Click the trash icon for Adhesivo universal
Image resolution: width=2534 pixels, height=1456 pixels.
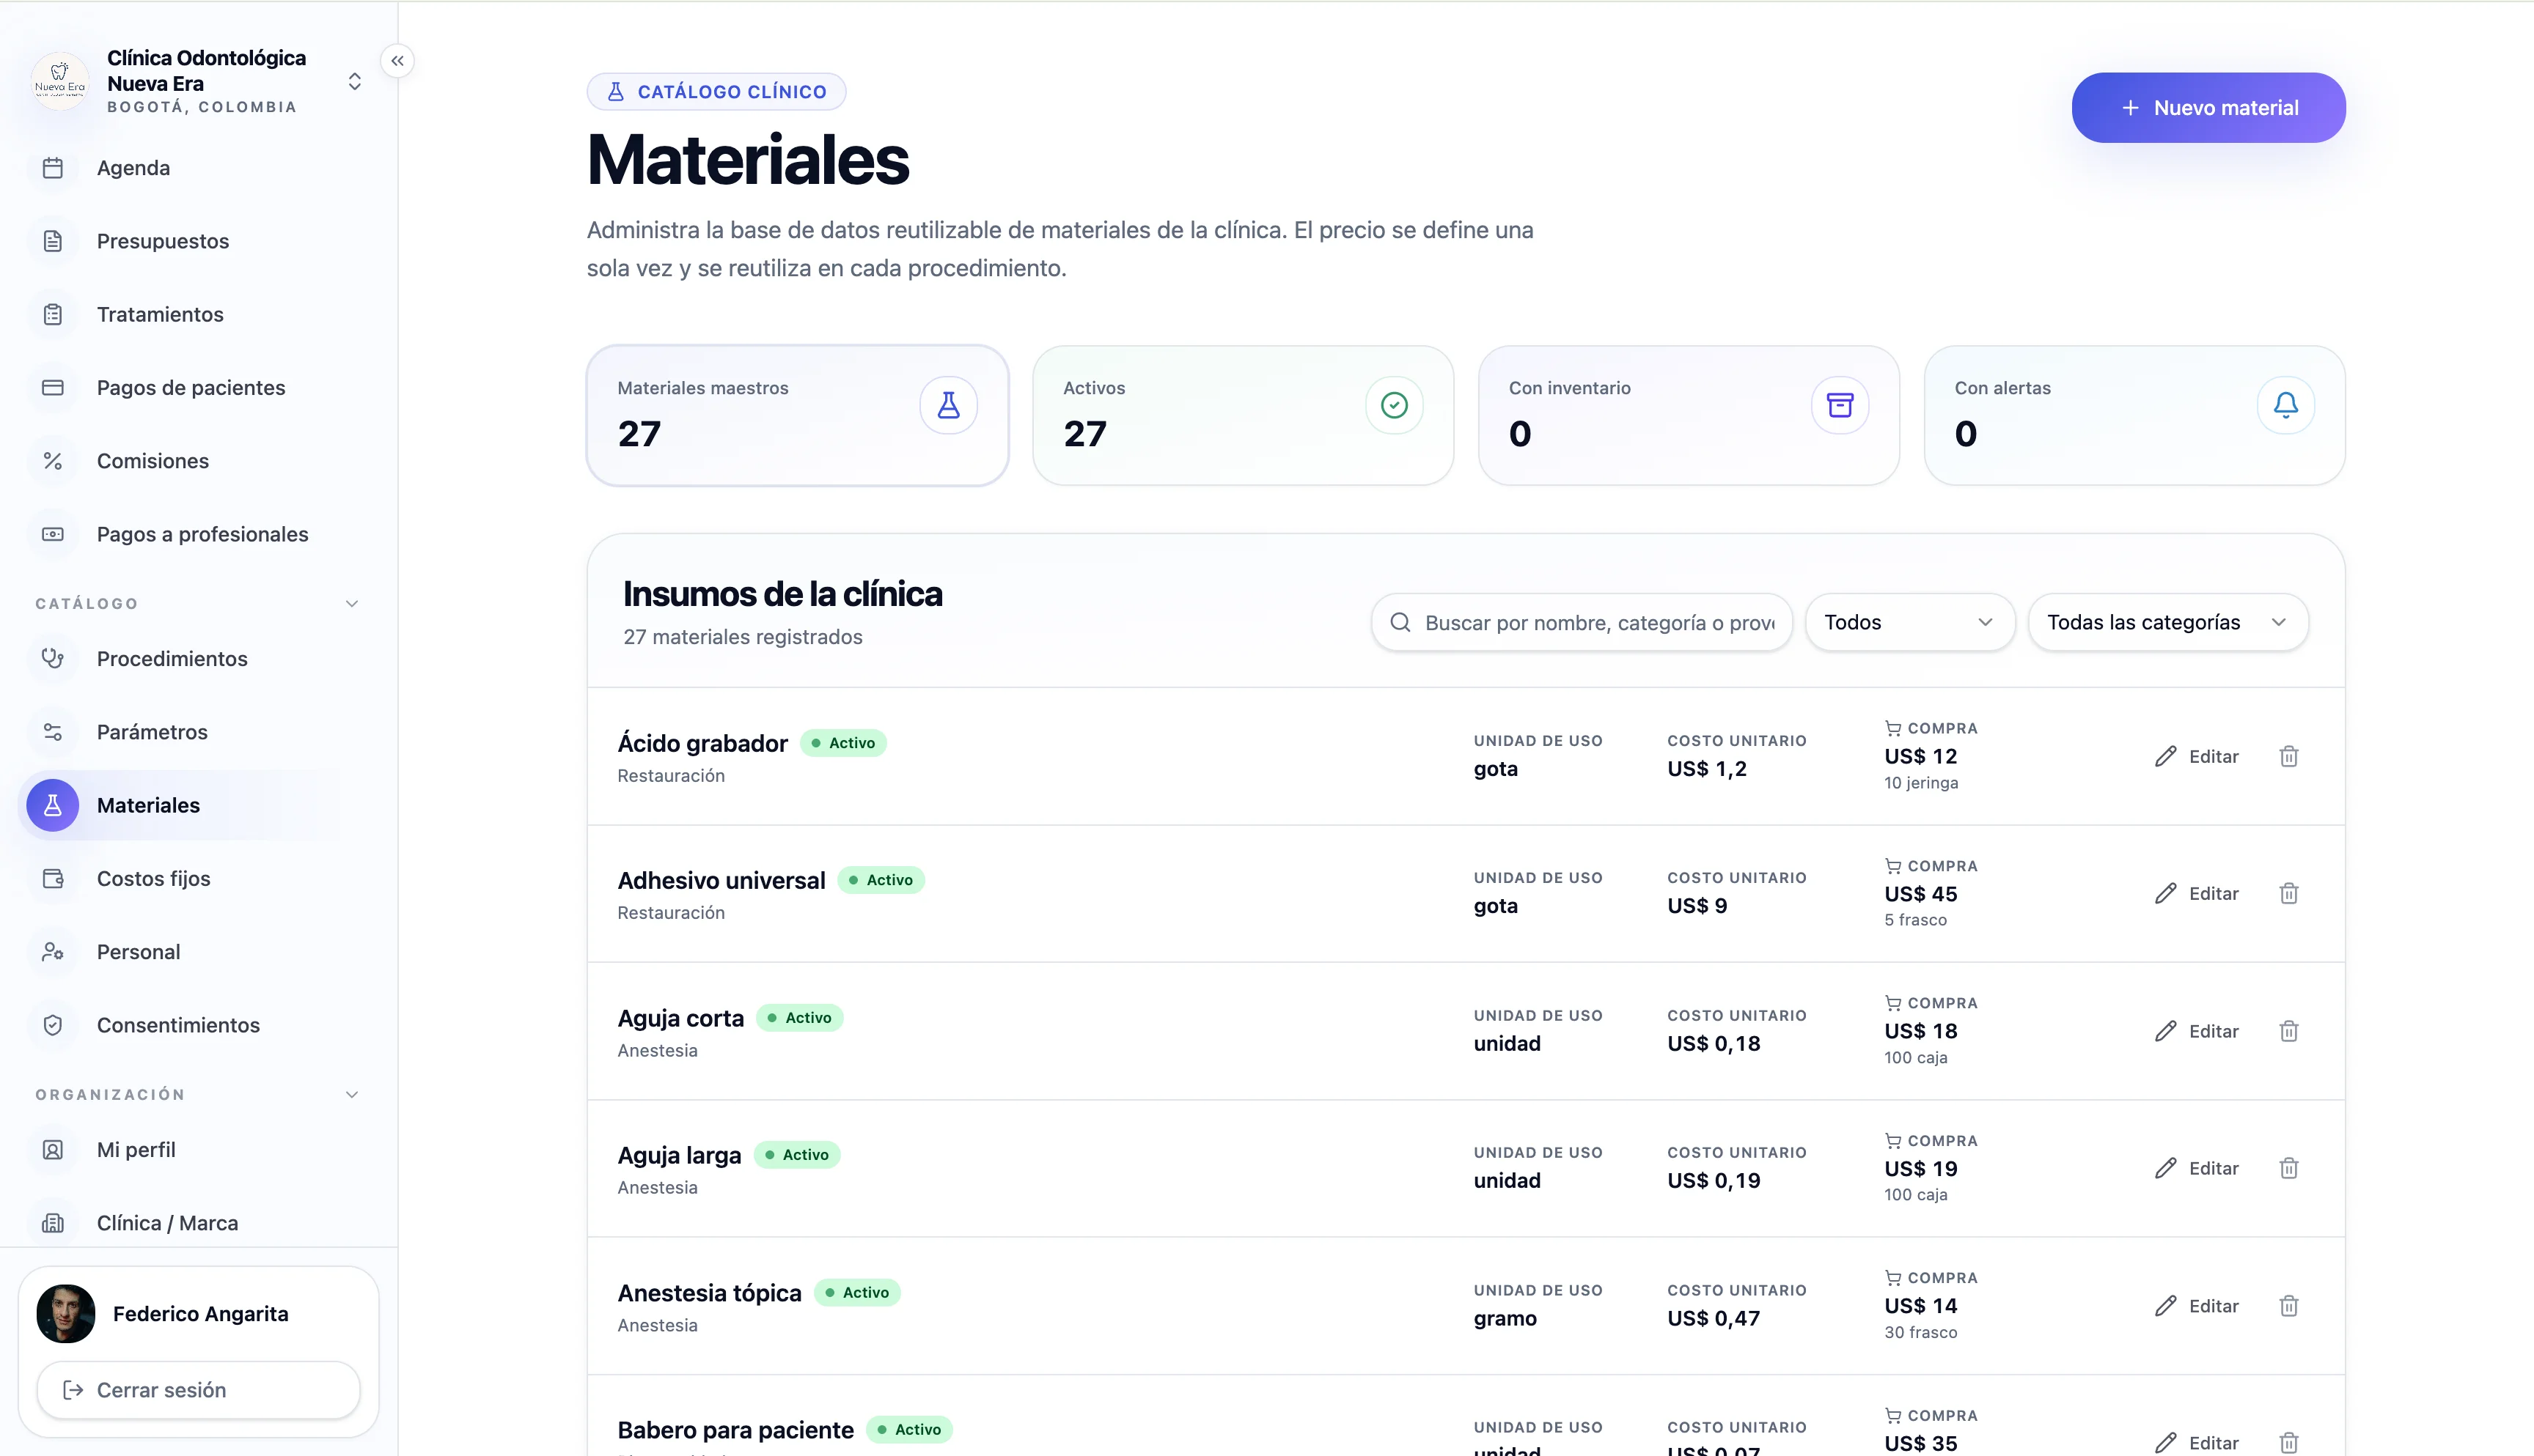tap(2289, 893)
